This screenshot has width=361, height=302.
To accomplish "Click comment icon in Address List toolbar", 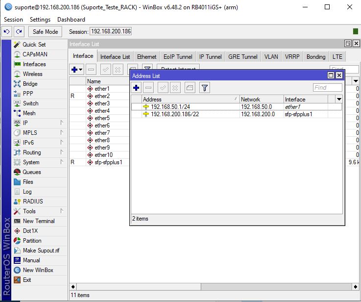I will (190, 88).
